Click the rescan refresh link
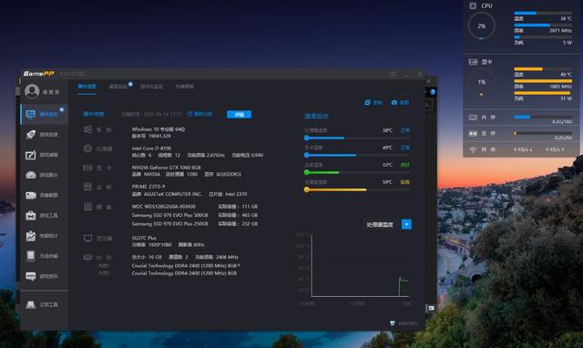This screenshot has height=348, width=583. [199, 114]
